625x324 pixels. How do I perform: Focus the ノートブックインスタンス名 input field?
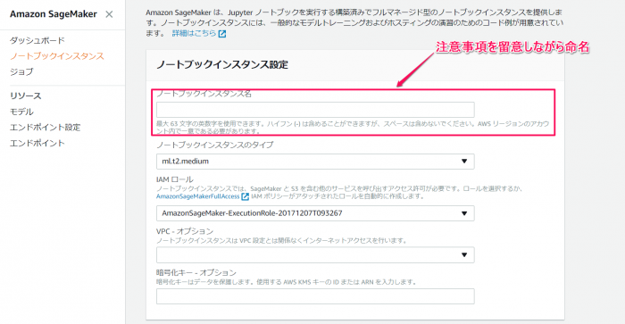tap(315, 110)
